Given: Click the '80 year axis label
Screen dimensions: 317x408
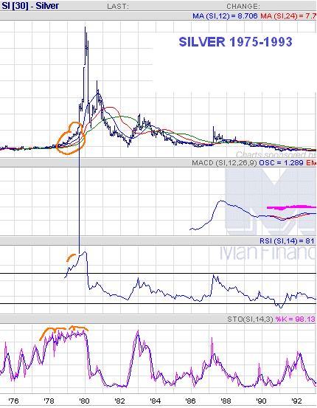Looking at the screenshot, I should pos(84,401).
